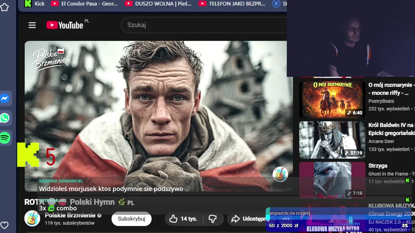This screenshot has height=233, width=415.
Task: Open Polskie Brzmienie channel name link
Action: [70, 216]
